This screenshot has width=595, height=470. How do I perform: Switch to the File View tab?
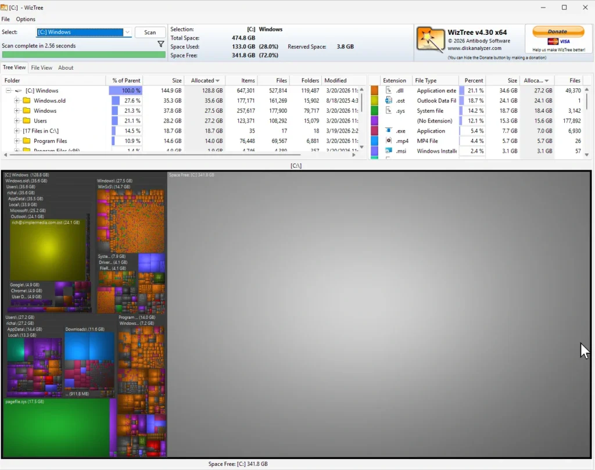coord(41,67)
